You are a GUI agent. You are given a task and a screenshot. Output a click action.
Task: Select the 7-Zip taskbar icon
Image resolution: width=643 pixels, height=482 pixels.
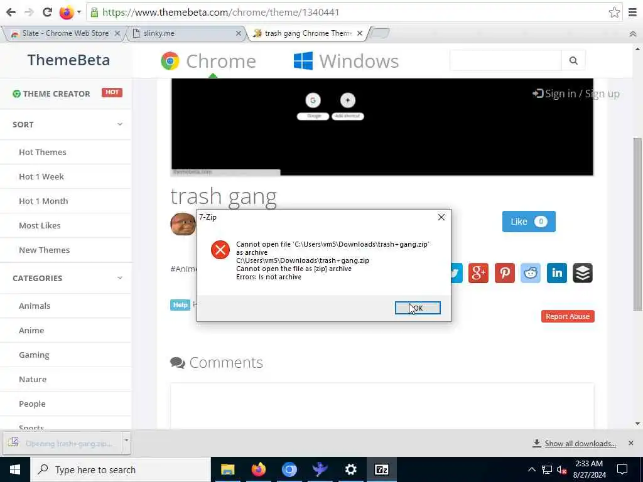381,469
